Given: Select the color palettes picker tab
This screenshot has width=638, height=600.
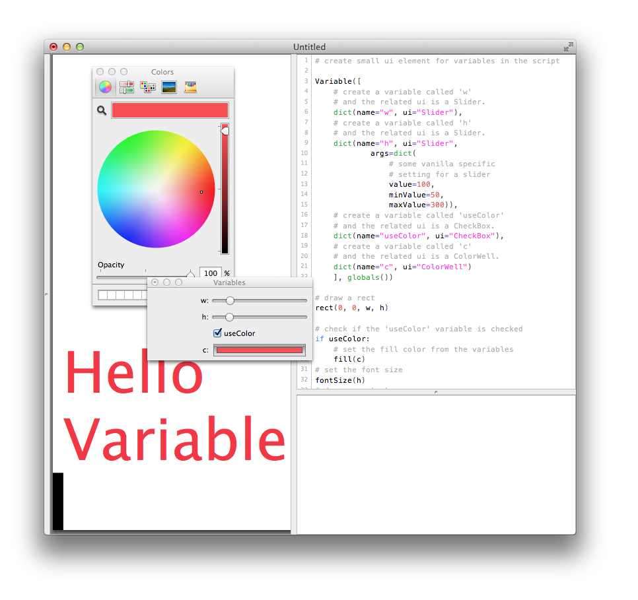Looking at the screenshot, I should coord(148,87).
